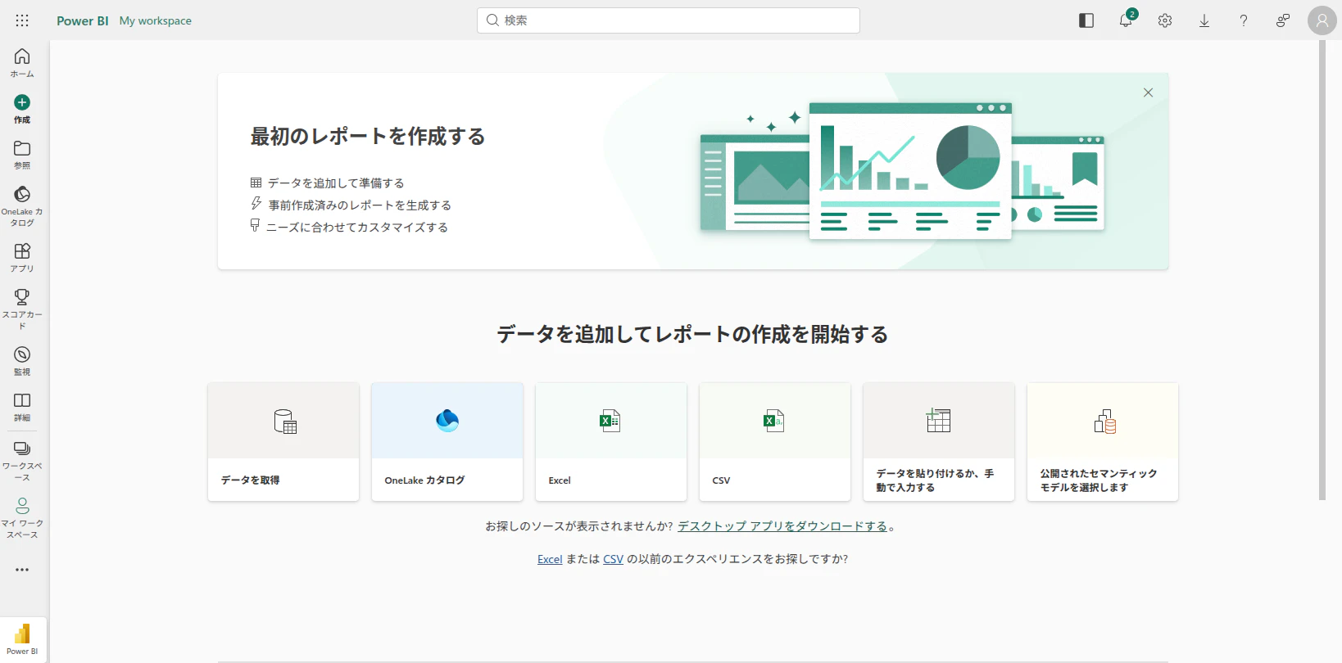This screenshot has width=1342, height=663.
Task: Click the green 作成 plus icon
Action: pyautogui.click(x=22, y=102)
